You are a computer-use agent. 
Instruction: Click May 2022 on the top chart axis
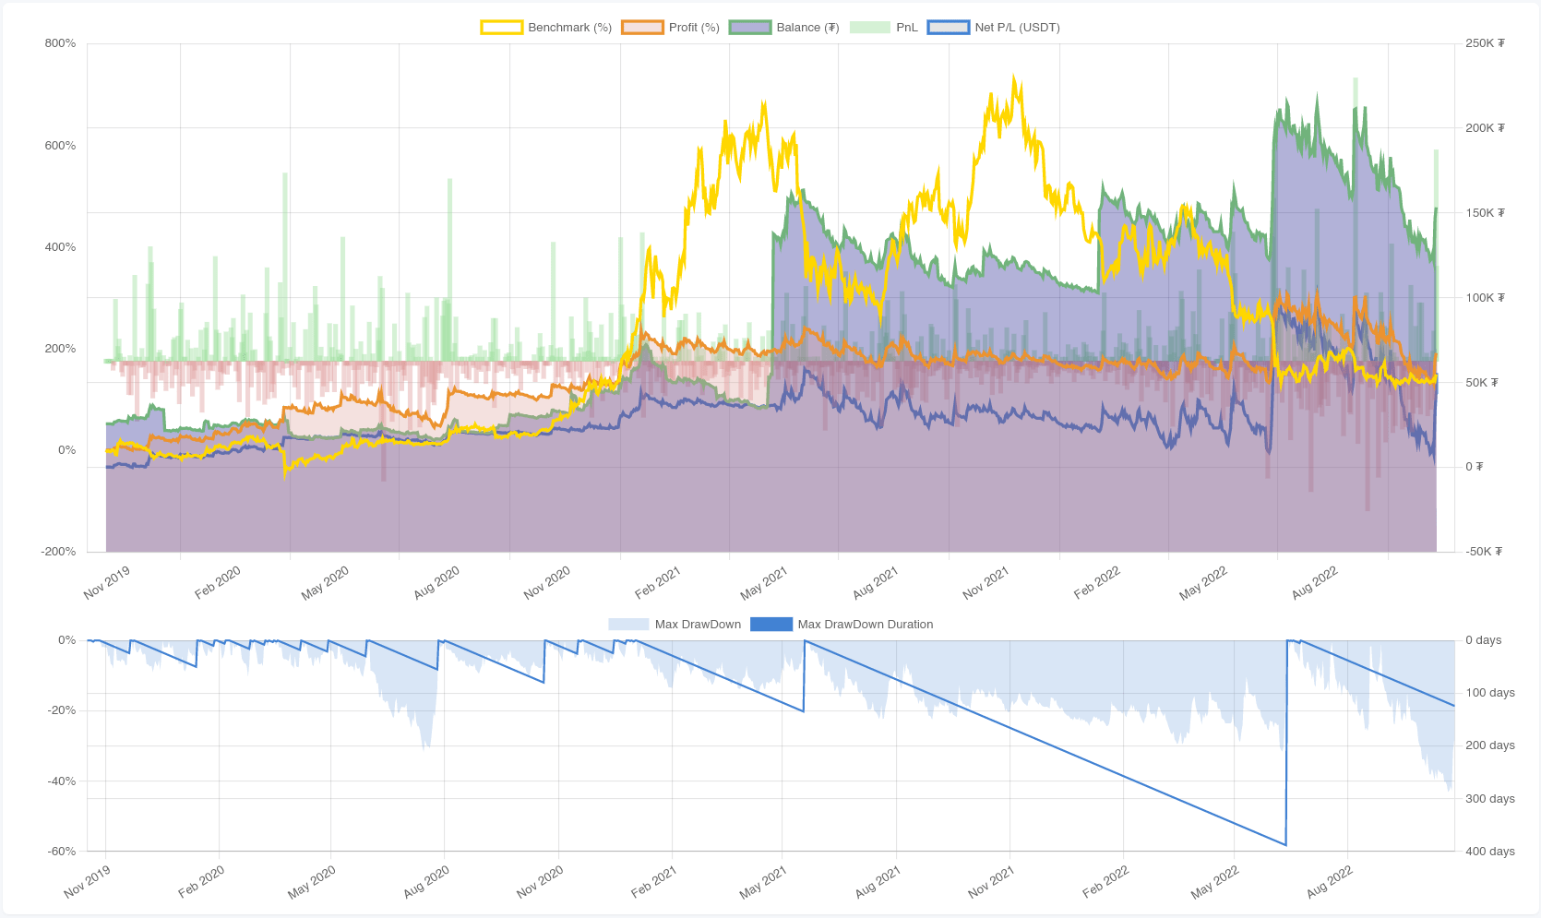click(1203, 583)
